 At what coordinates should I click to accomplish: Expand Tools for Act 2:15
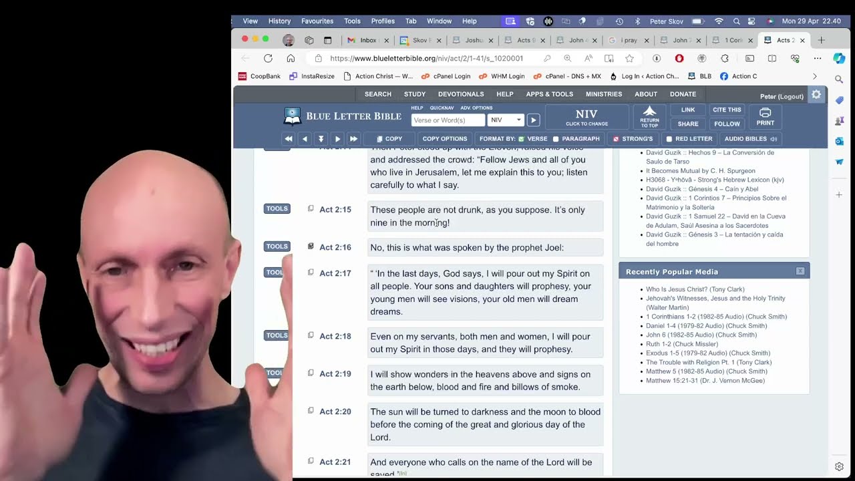coord(277,208)
